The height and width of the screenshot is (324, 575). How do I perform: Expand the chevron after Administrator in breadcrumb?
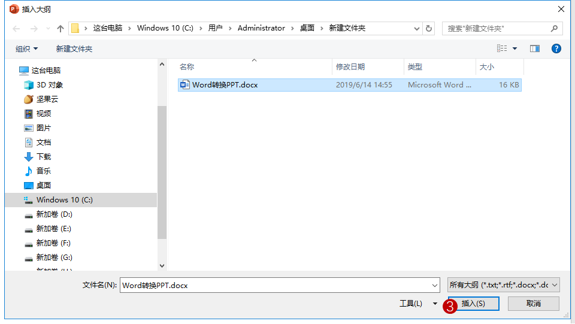[x=292, y=28]
